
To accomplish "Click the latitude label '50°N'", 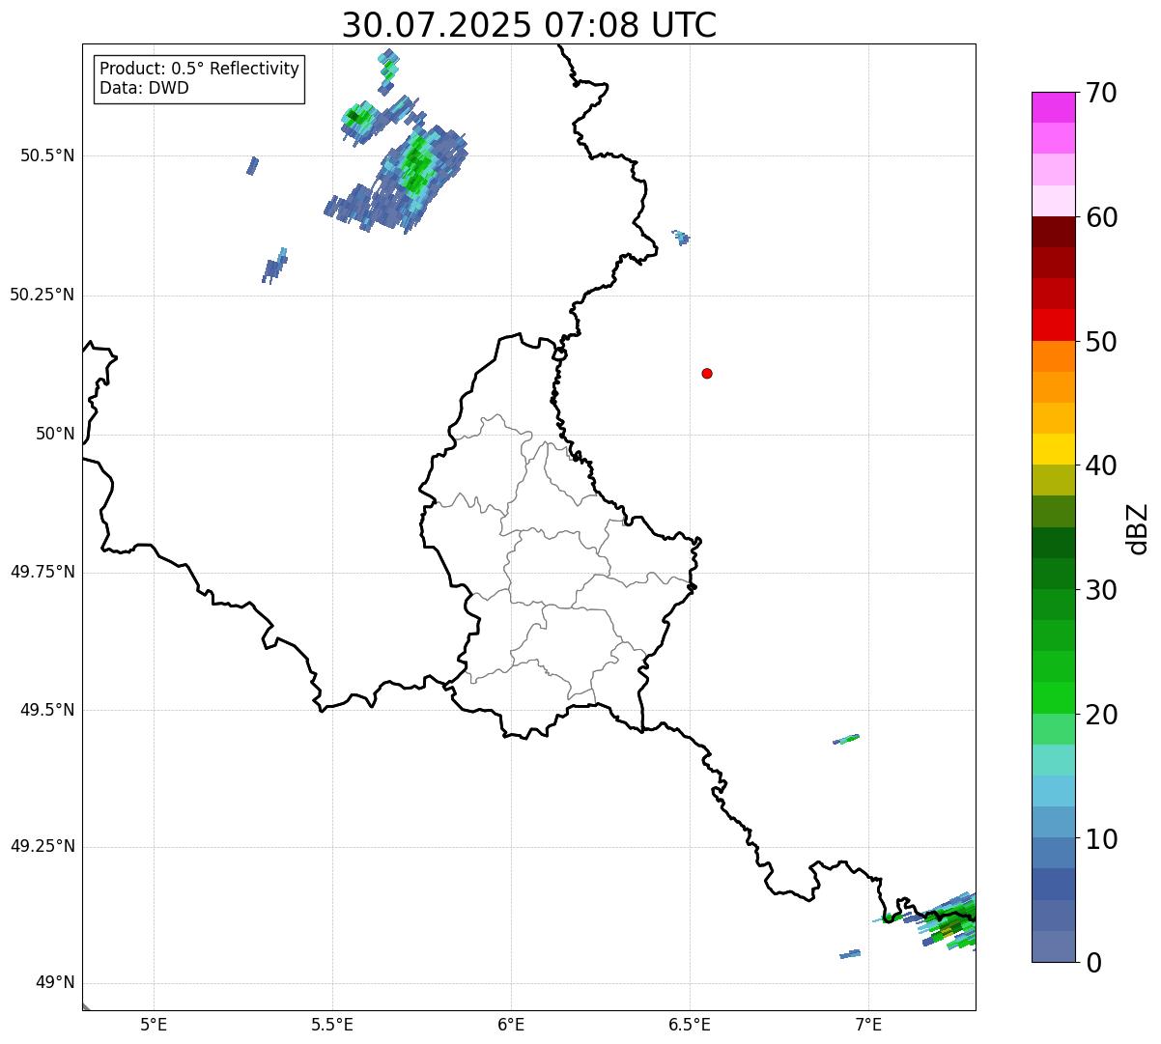I will [55, 434].
